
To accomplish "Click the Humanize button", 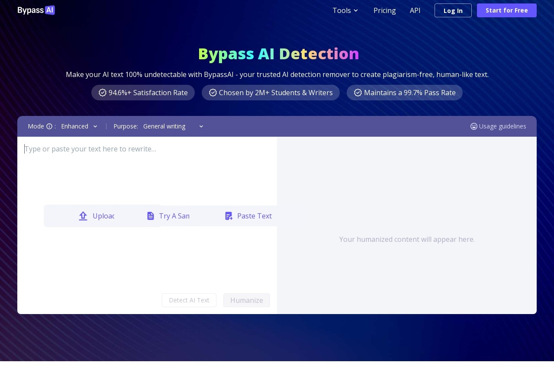I will tap(247, 300).
